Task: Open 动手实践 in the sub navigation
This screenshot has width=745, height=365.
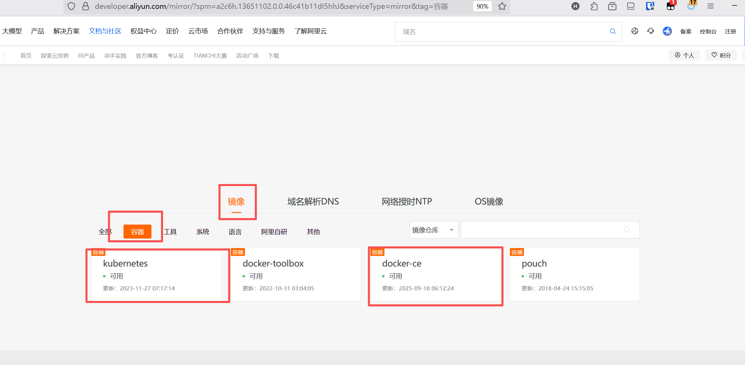Action: click(115, 56)
